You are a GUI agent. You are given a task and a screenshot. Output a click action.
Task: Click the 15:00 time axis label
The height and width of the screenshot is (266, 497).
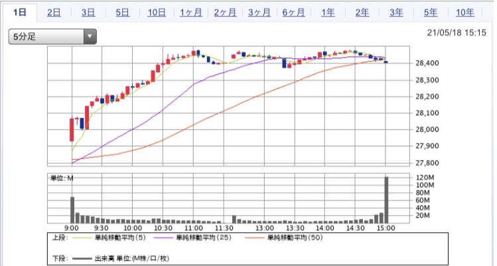386,228
